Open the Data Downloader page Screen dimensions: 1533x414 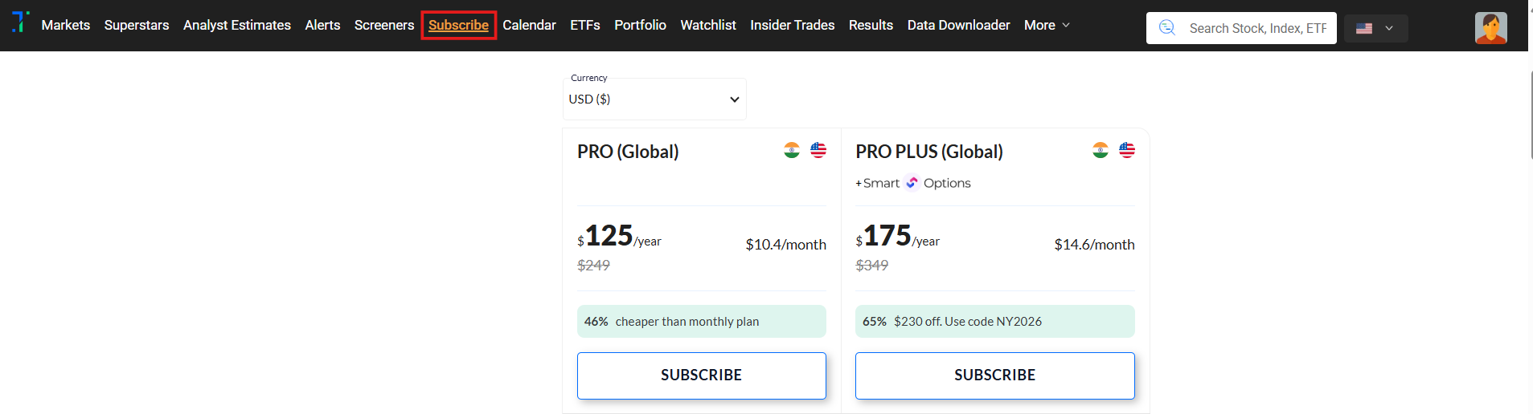tap(958, 25)
